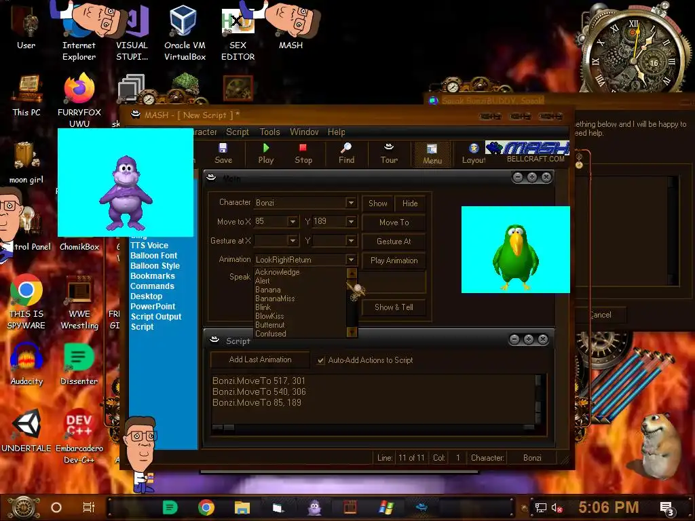Screen dimensions: 695x521
Task: Open the Script menu
Action: point(237,132)
